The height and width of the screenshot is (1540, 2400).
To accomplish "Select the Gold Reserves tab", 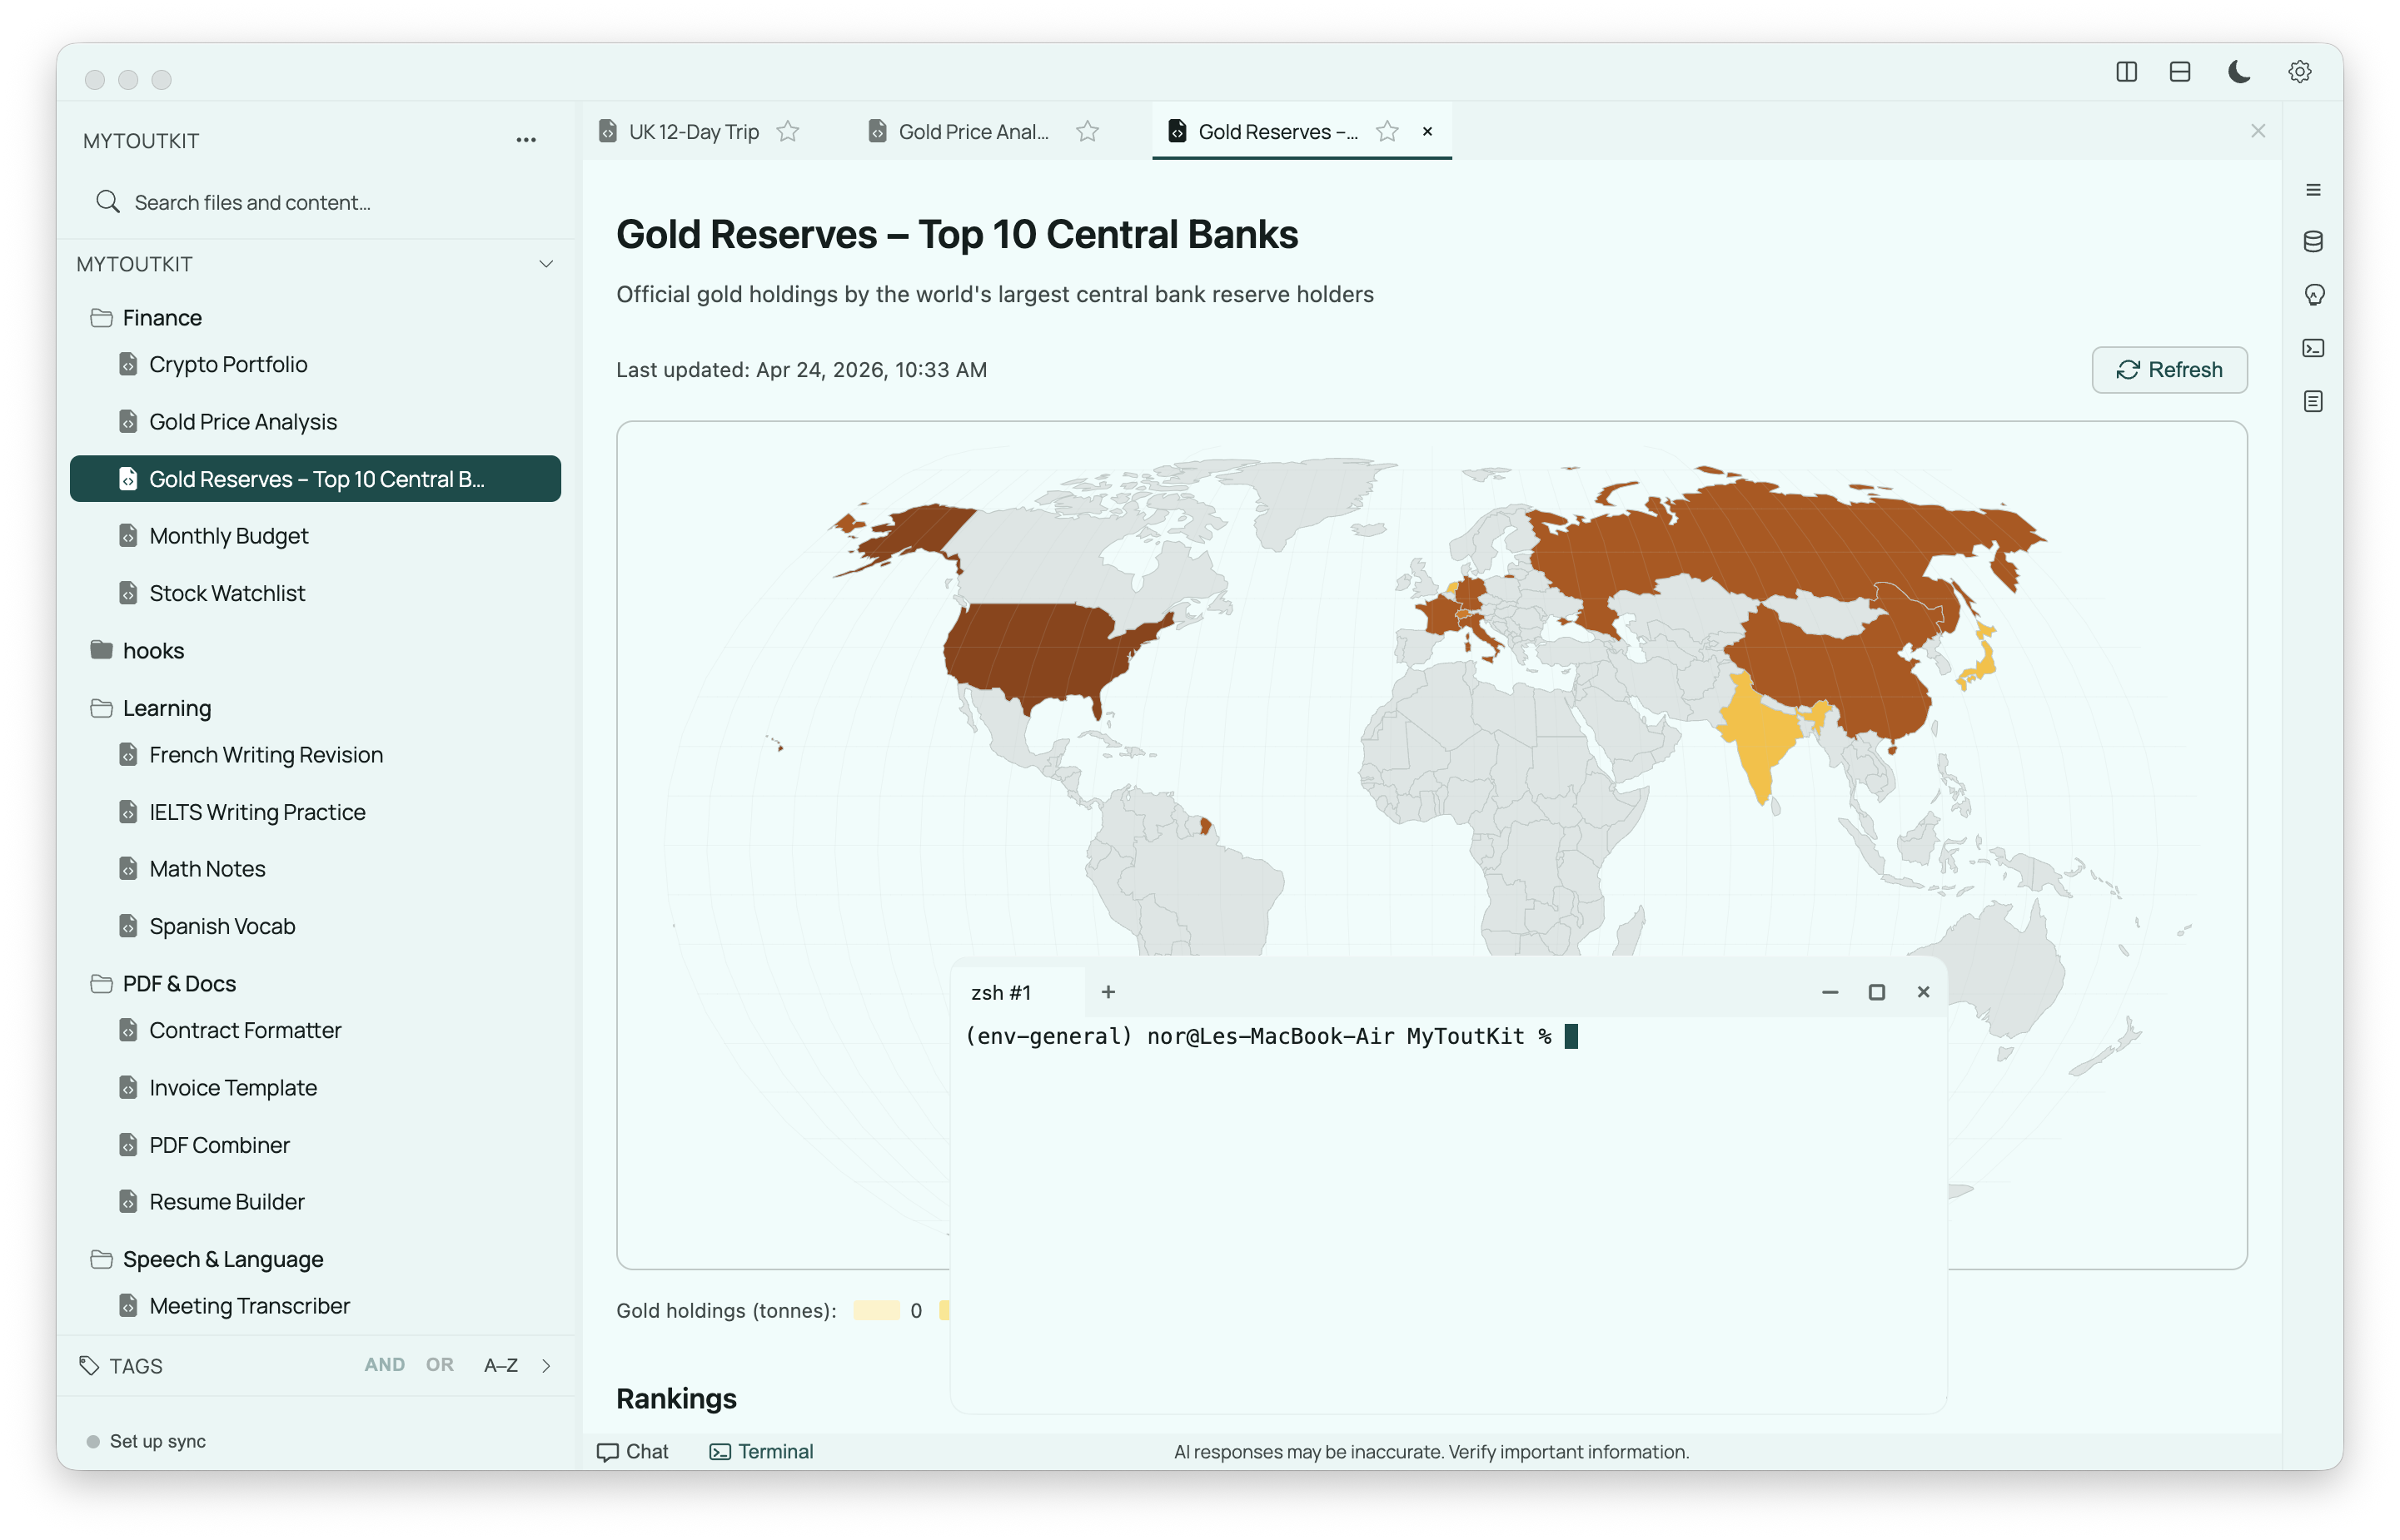I will (1277, 132).
